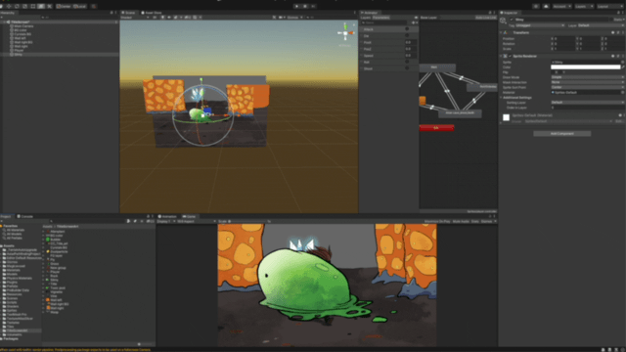Switch to the Console tab

[x=24, y=216]
